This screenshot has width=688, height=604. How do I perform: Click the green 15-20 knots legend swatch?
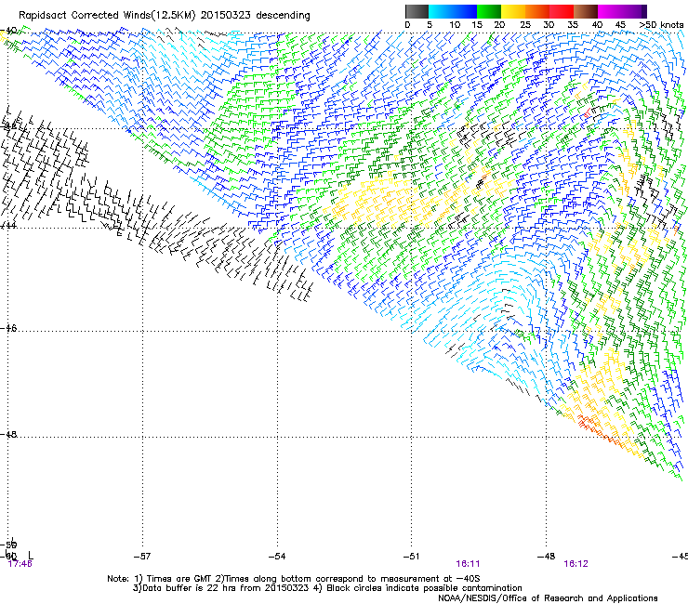489,11
